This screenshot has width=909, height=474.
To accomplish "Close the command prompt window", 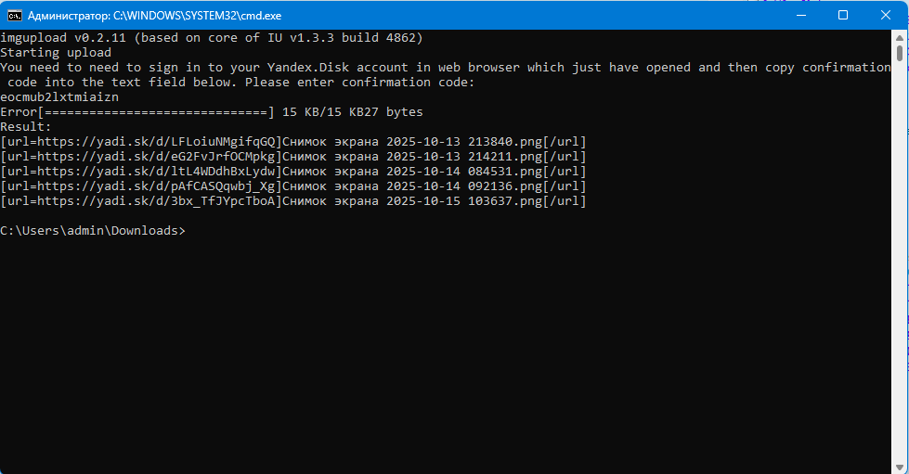I will pos(886,15).
